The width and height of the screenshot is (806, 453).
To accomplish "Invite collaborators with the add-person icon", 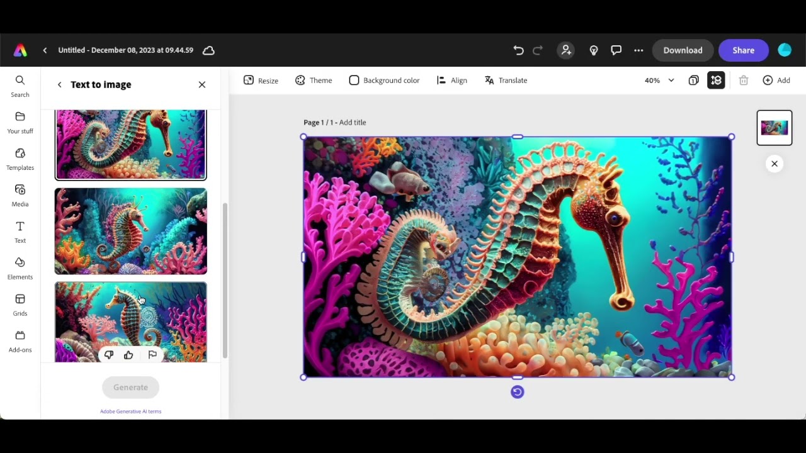I will click(x=566, y=50).
